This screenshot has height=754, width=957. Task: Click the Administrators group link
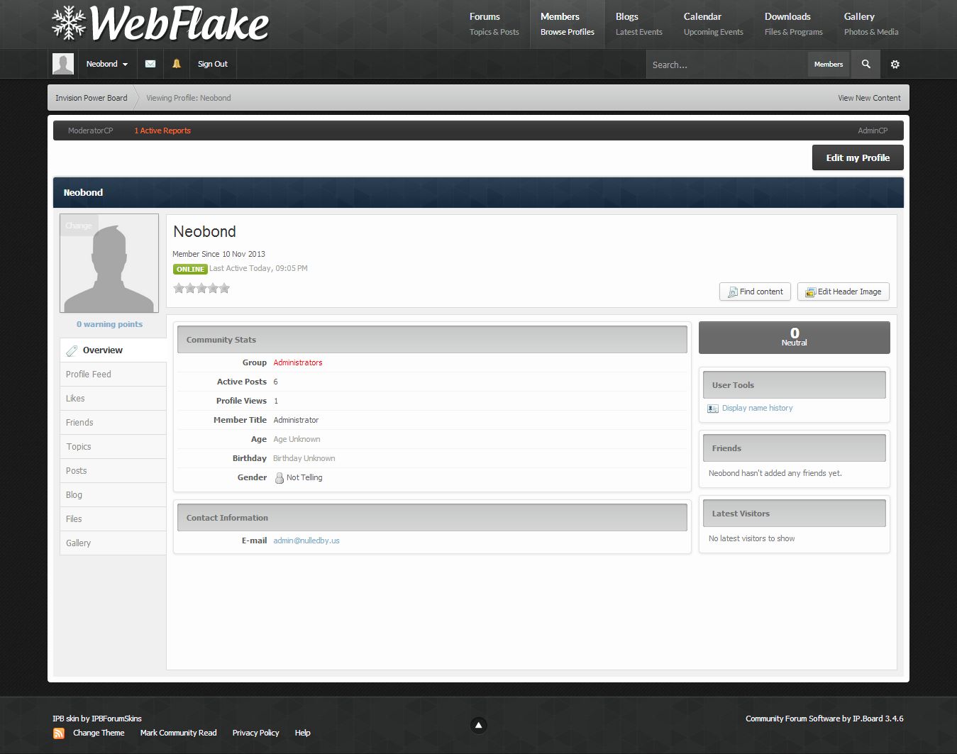click(298, 362)
